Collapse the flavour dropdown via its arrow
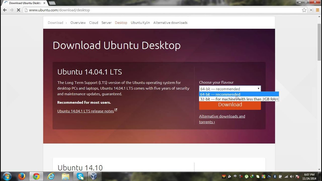 point(258,89)
